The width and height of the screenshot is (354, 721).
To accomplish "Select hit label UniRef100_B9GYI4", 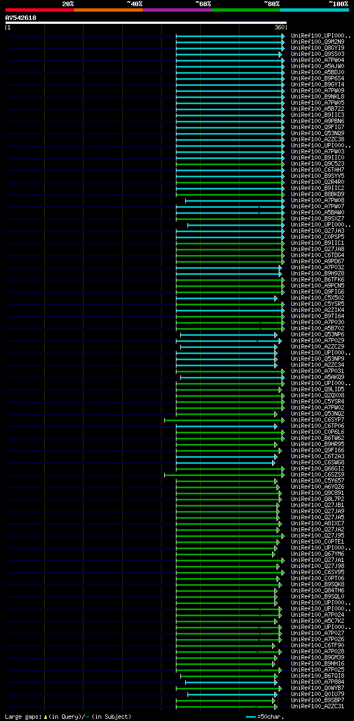I will [317, 84].
